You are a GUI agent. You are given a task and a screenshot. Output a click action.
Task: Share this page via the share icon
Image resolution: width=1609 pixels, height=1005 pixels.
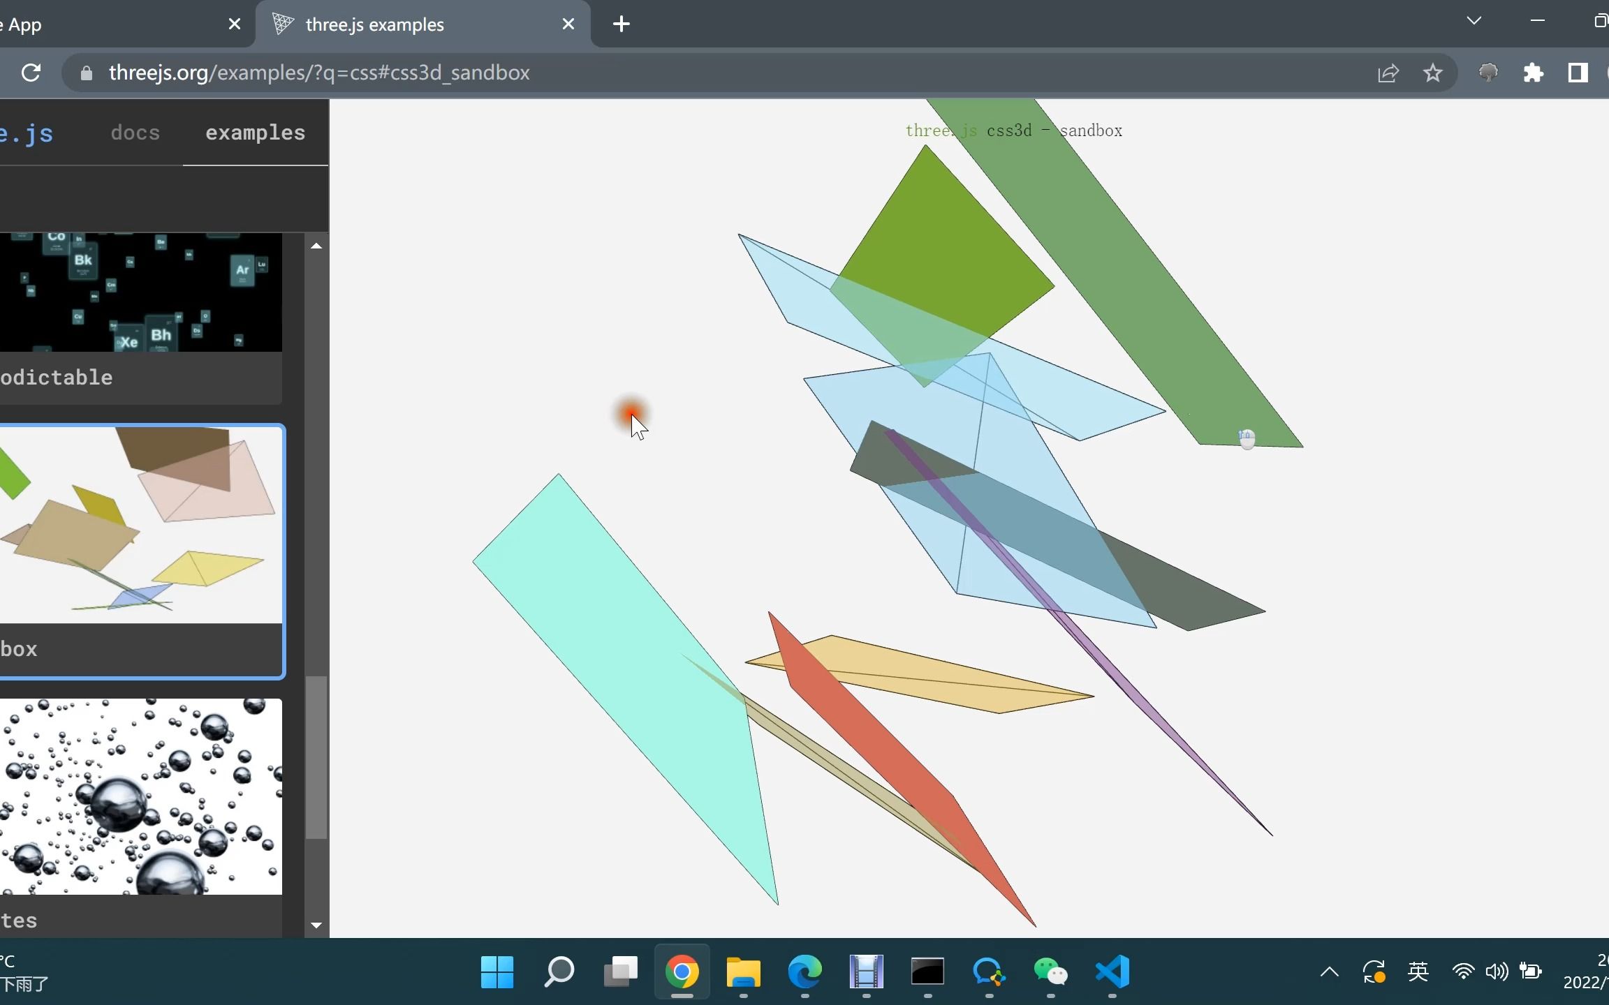point(1388,73)
